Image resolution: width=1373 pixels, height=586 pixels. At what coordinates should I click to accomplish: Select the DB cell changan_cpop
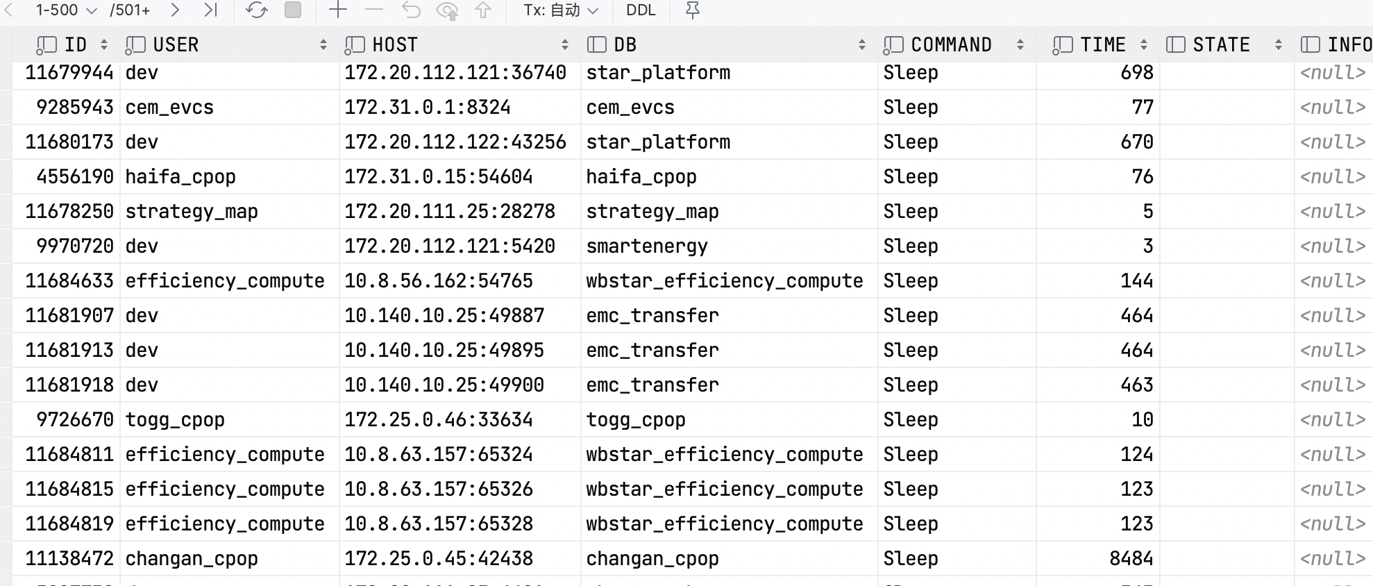[730, 558]
